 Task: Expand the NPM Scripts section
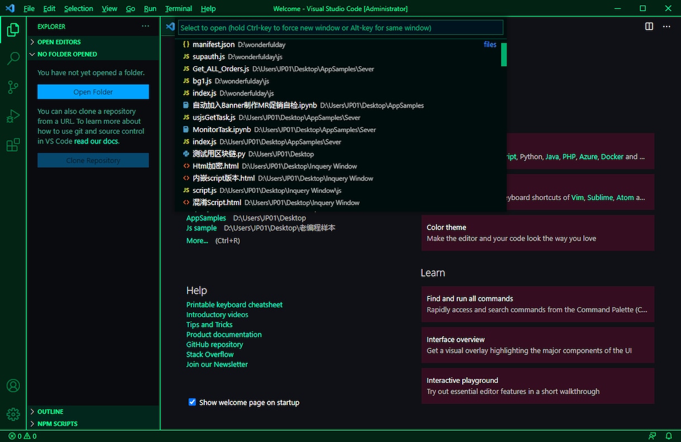click(93, 424)
